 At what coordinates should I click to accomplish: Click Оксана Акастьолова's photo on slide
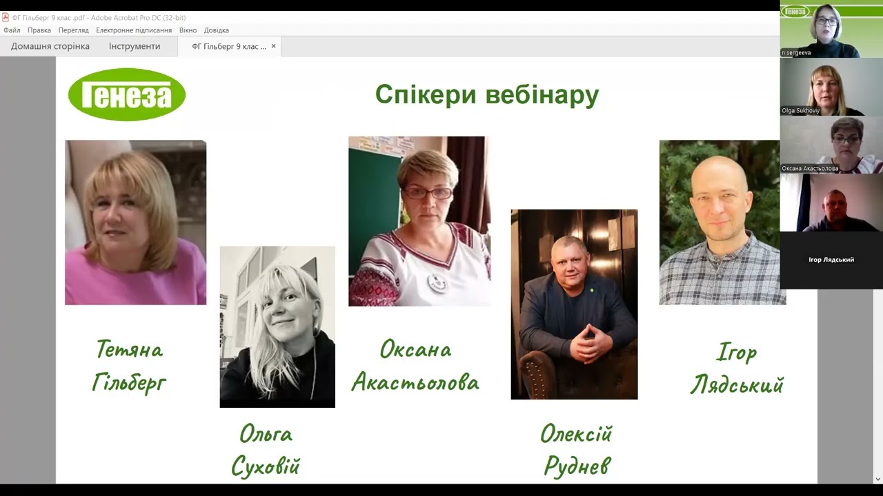click(419, 221)
